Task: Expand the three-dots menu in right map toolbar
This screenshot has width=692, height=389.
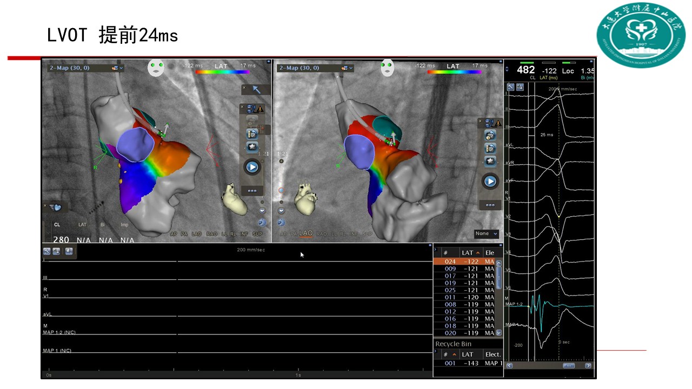Action: pyautogui.click(x=490, y=205)
